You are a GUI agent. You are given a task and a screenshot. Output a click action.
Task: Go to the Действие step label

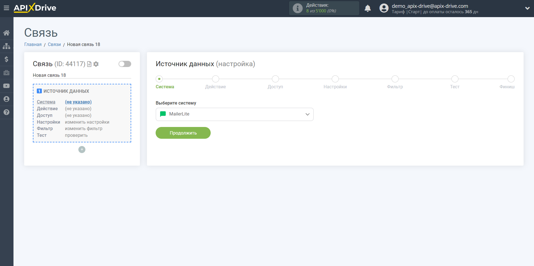pyautogui.click(x=215, y=87)
